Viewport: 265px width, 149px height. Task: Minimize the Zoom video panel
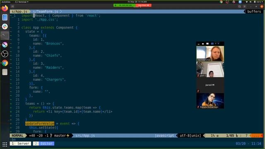coord(199,44)
